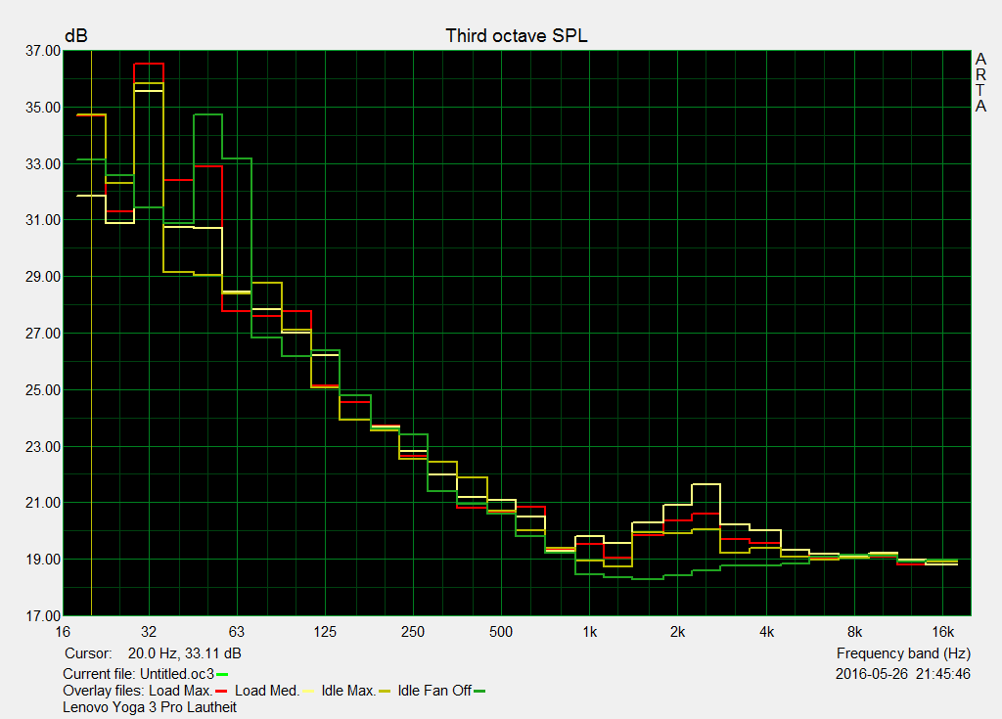This screenshot has height=719, width=1002.
Task: Click the 250 frequency axis label
Action: coord(413,632)
